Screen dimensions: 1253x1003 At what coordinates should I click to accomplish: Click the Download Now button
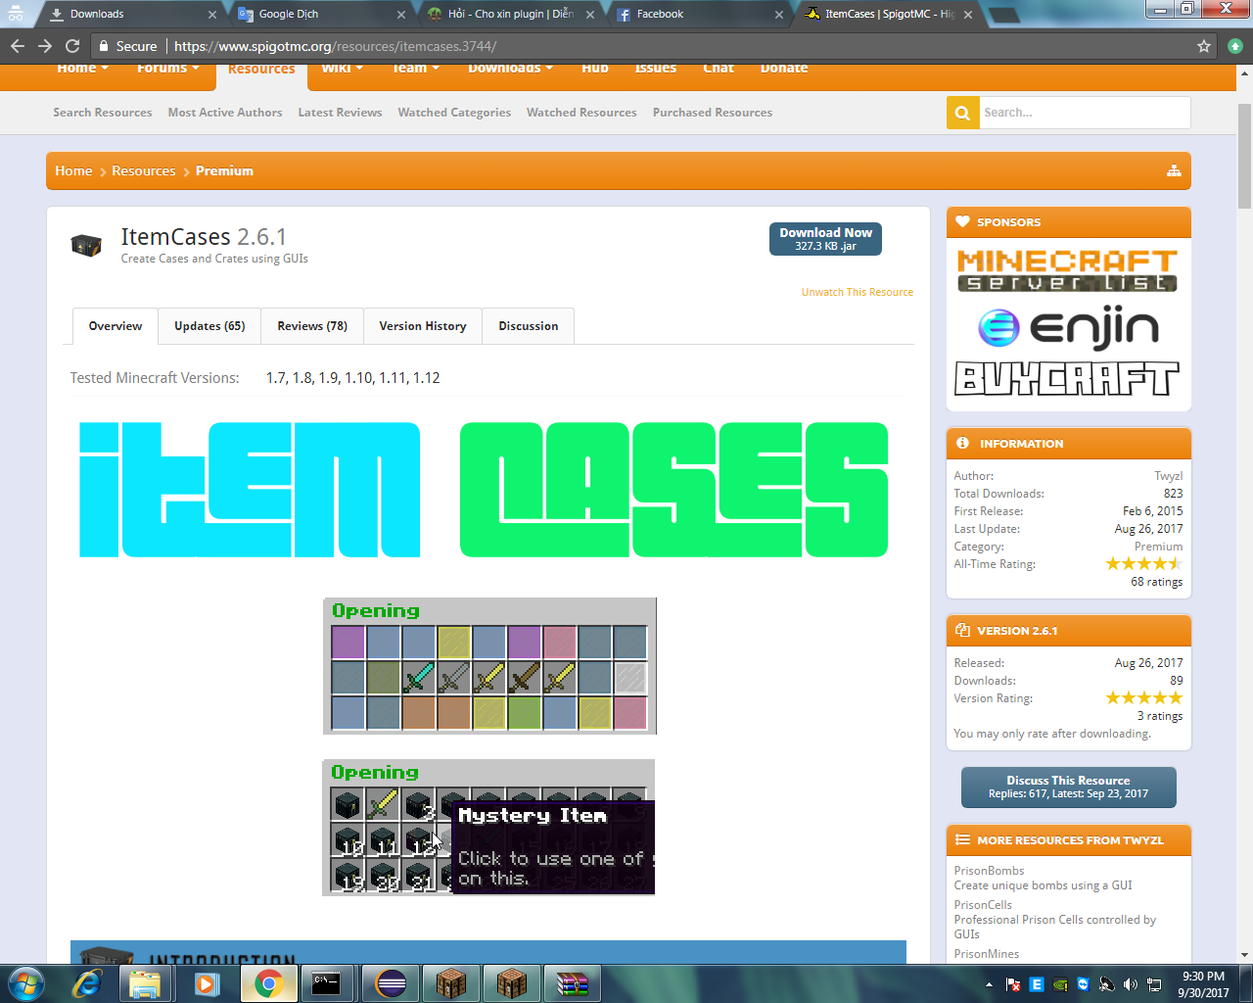click(x=825, y=239)
